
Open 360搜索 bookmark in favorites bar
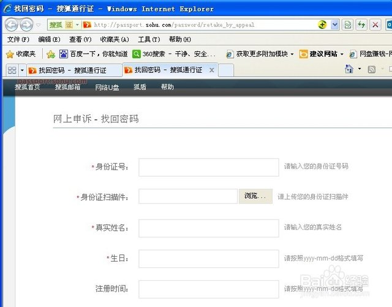(x=174, y=54)
